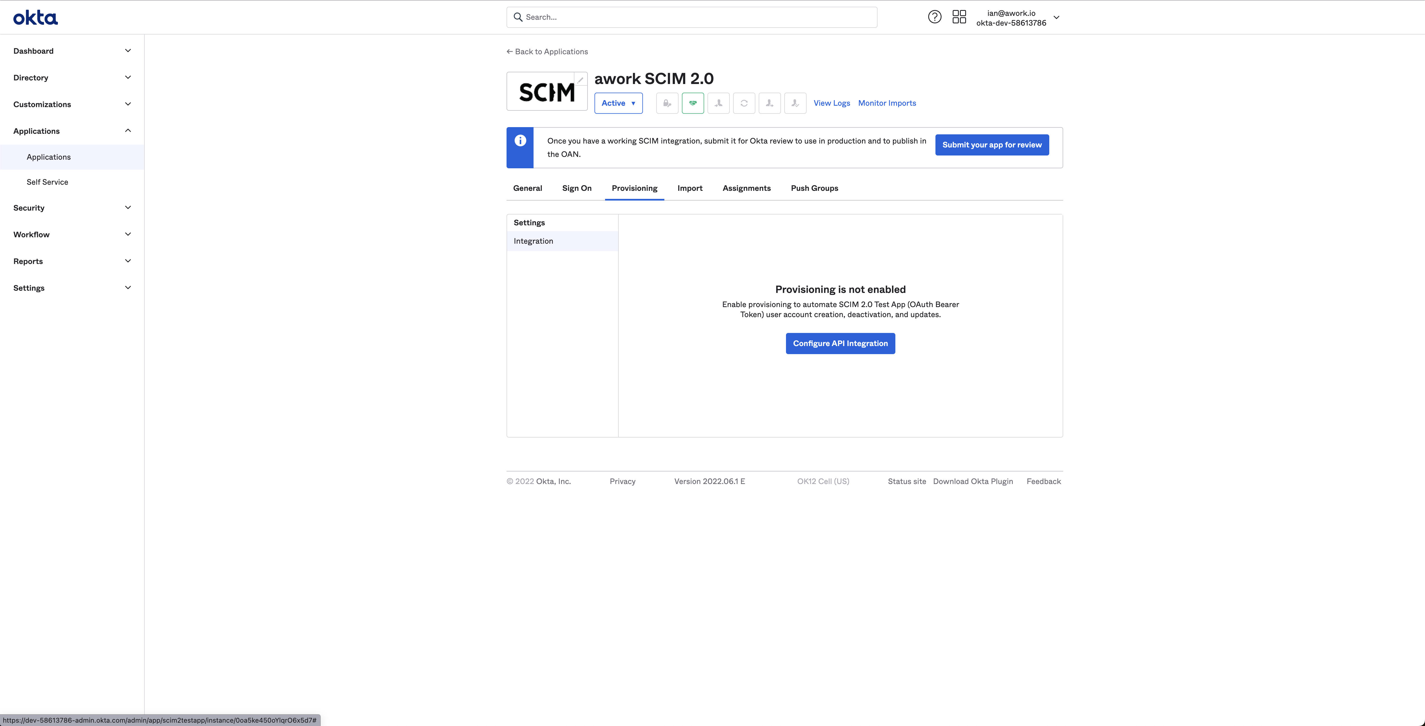This screenshot has width=1425, height=726.
Task: Open the help question mark icon
Action: [x=934, y=17]
